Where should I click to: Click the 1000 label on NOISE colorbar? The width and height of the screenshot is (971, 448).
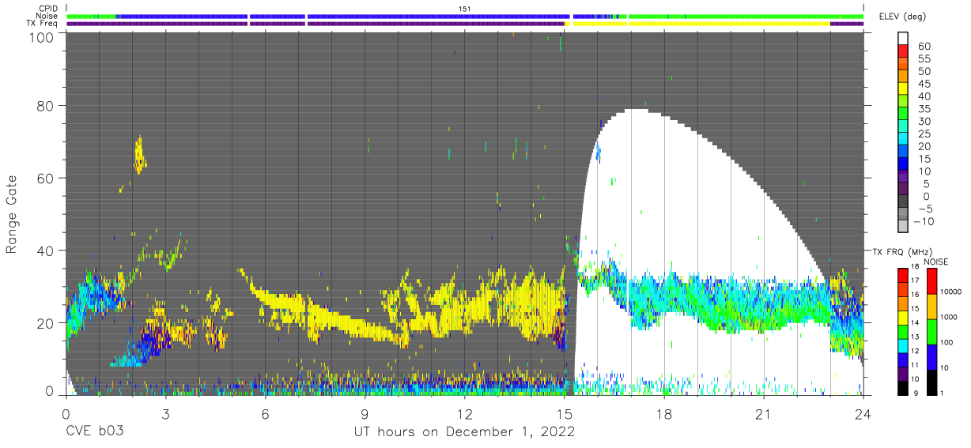pyautogui.click(x=949, y=318)
